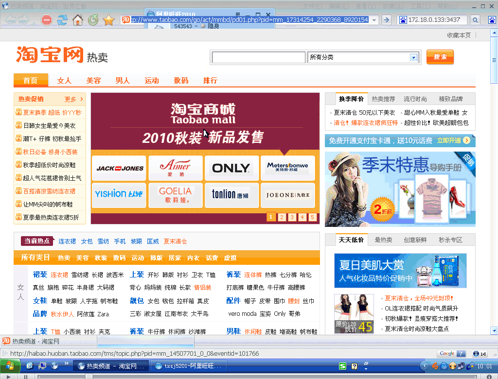This screenshot has height=379, width=498.
Task: Open the 男人 navigation tab
Action: [122, 81]
